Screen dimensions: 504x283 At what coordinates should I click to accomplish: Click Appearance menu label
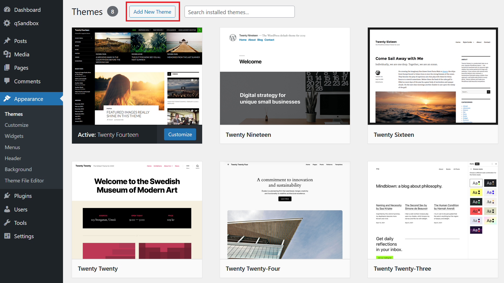[x=29, y=99]
